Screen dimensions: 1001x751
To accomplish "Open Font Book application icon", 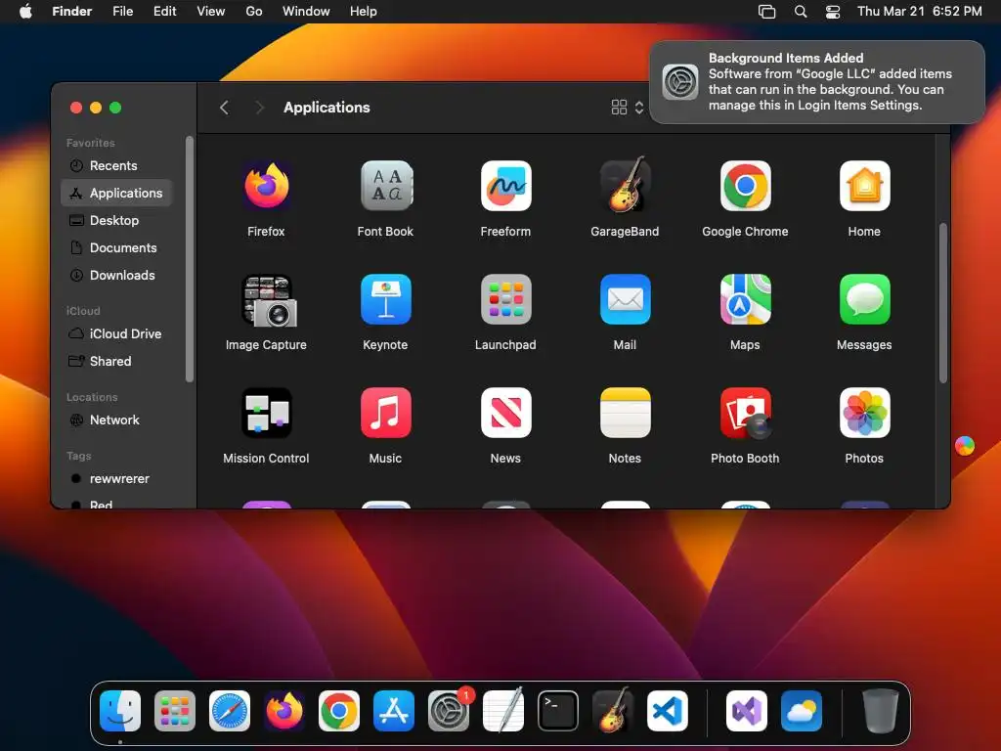I will [x=385, y=186].
